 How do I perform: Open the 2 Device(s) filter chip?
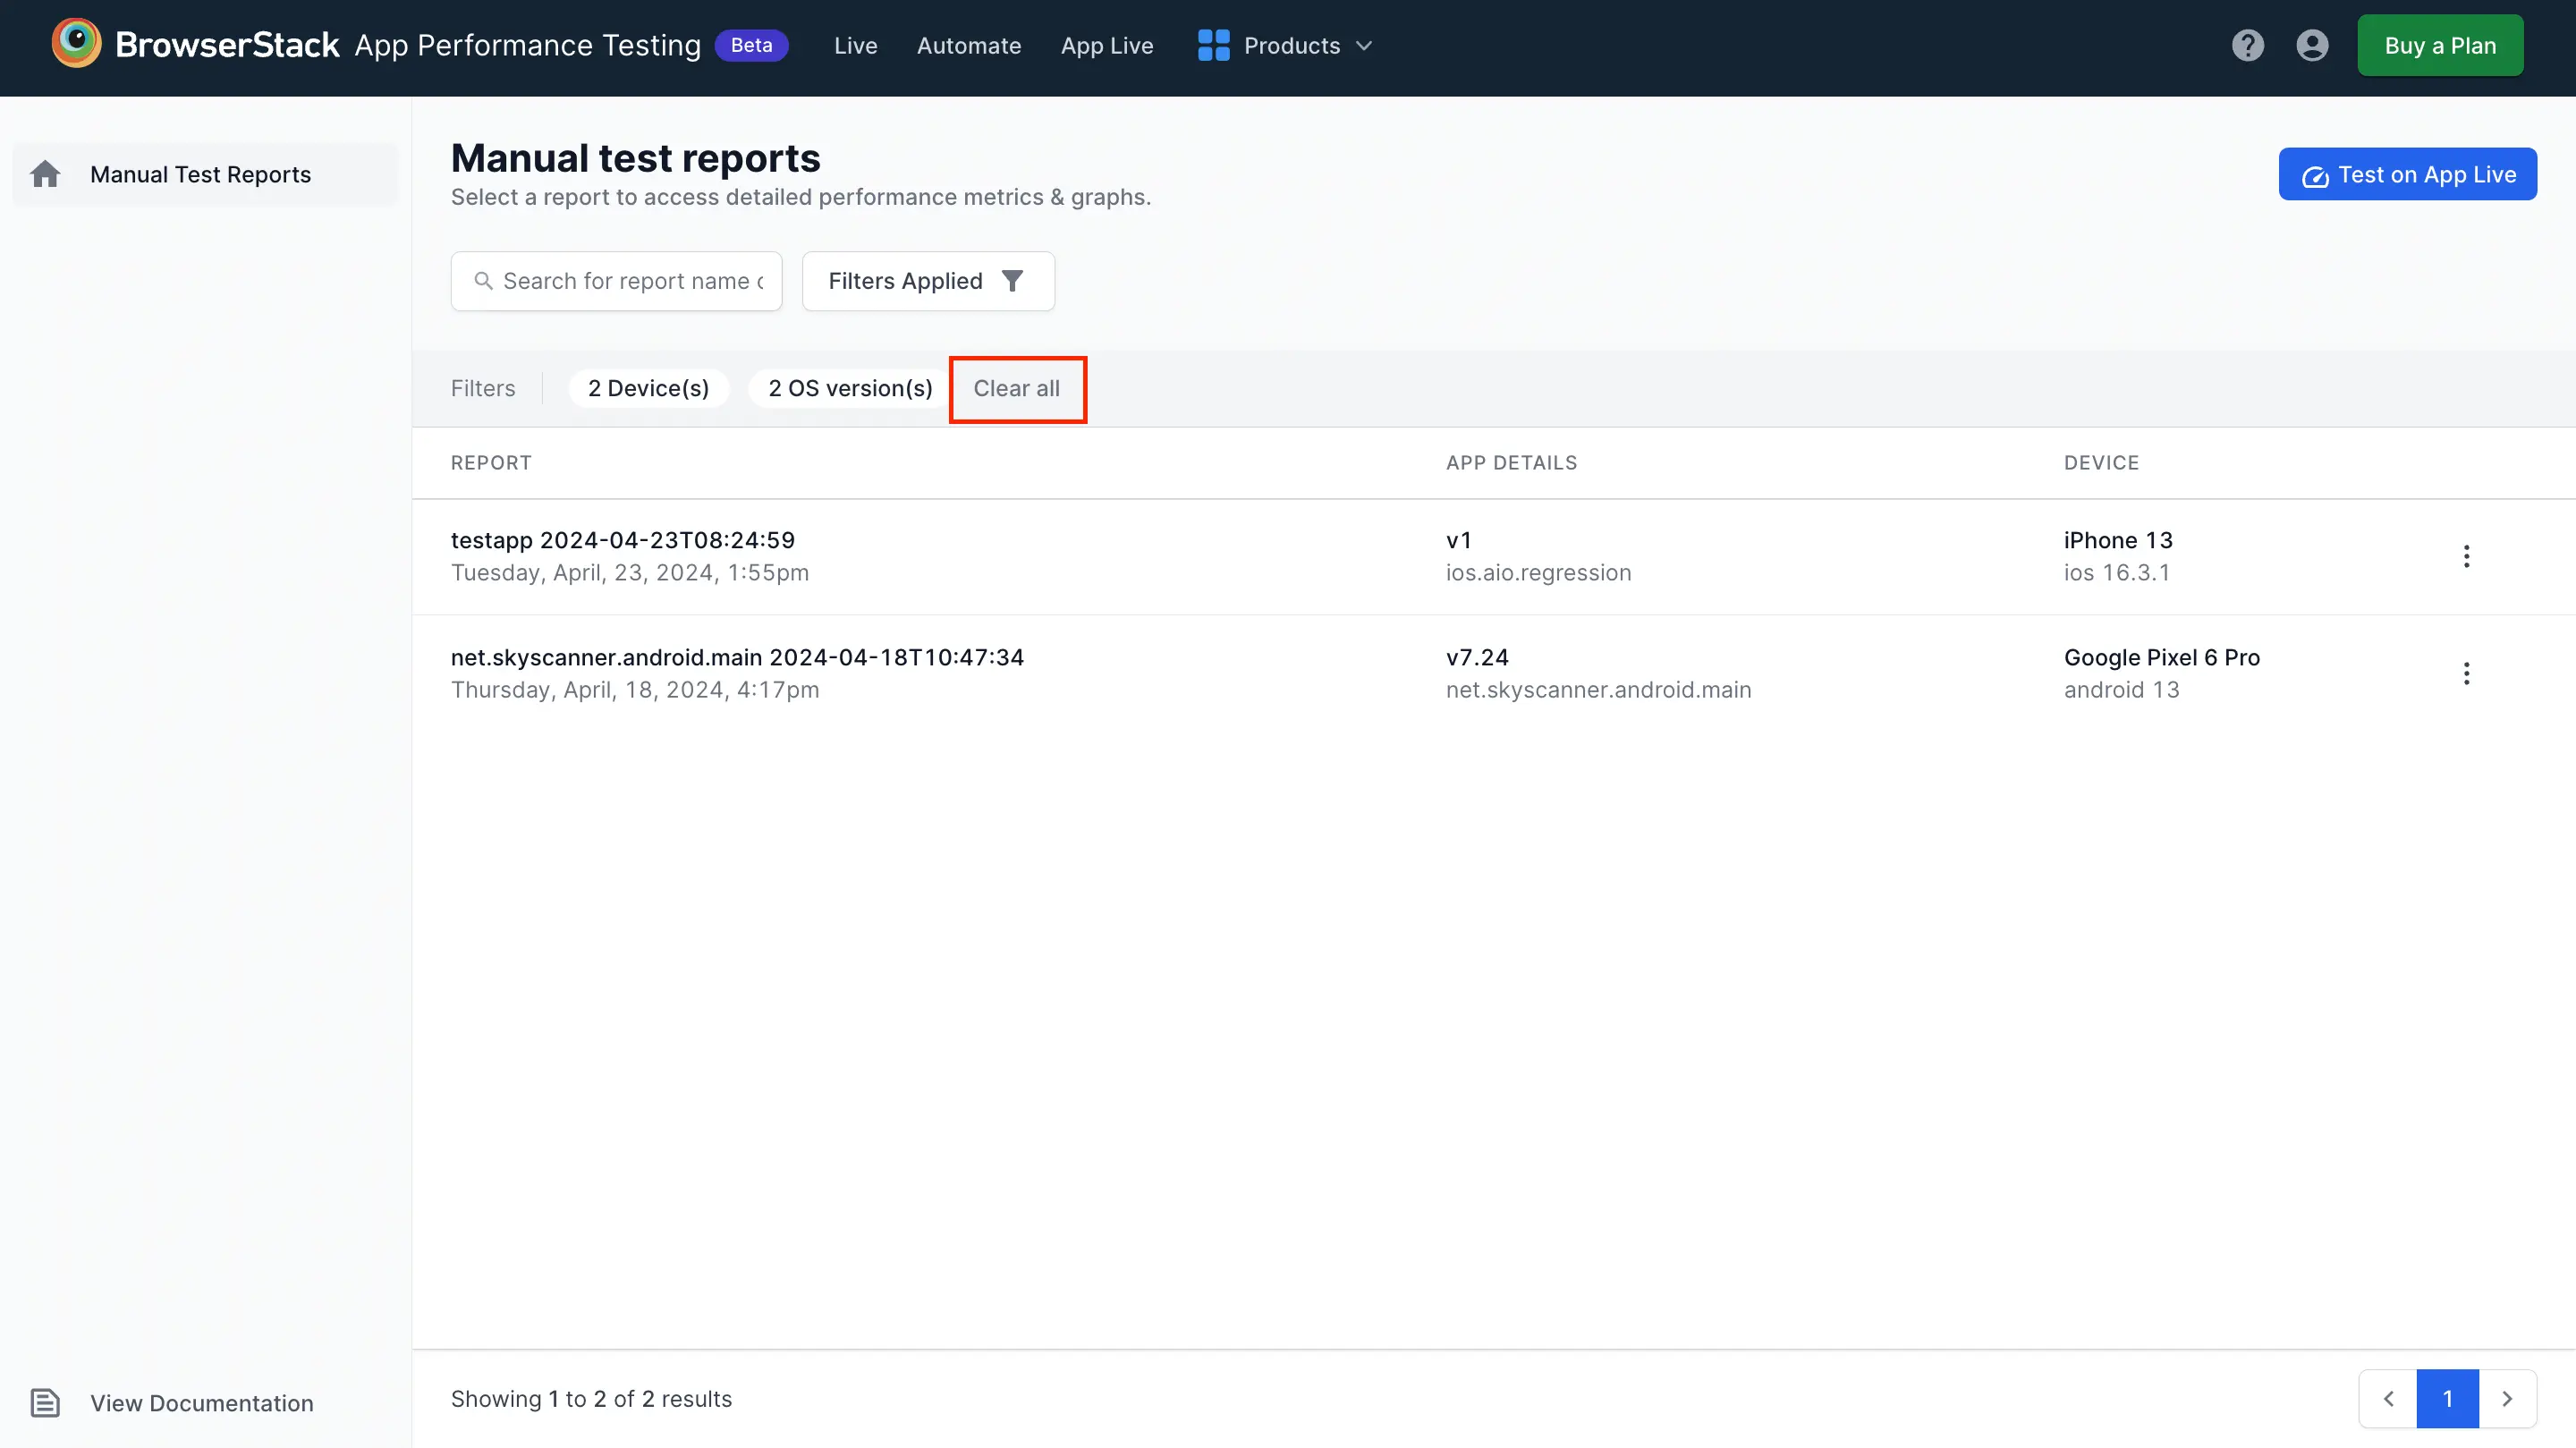[648, 388]
